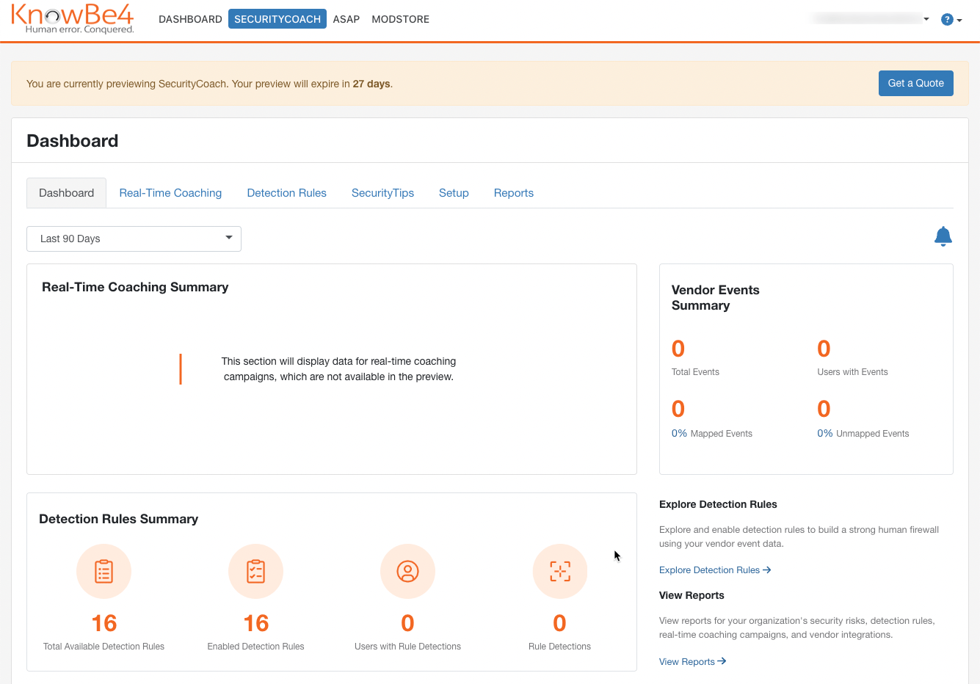Image resolution: width=980 pixels, height=684 pixels.
Task: Click the Unmapped Events count of 0
Action: coord(824,409)
